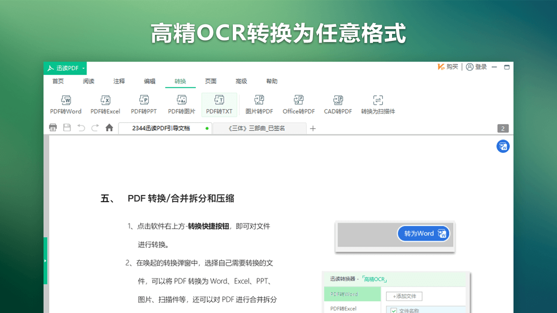Screen dimensions: 557x313
Task: Open the CAD转PDF converter
Action: point(338,104)
